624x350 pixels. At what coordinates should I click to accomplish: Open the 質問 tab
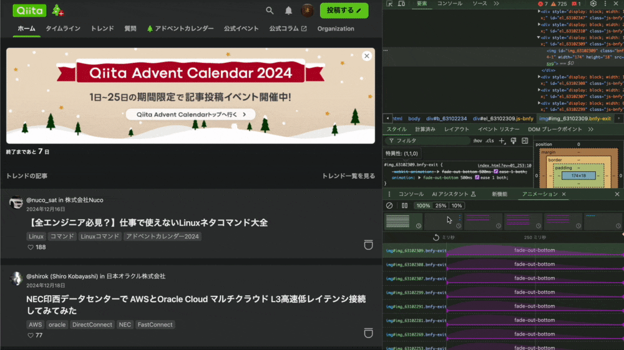130,29
